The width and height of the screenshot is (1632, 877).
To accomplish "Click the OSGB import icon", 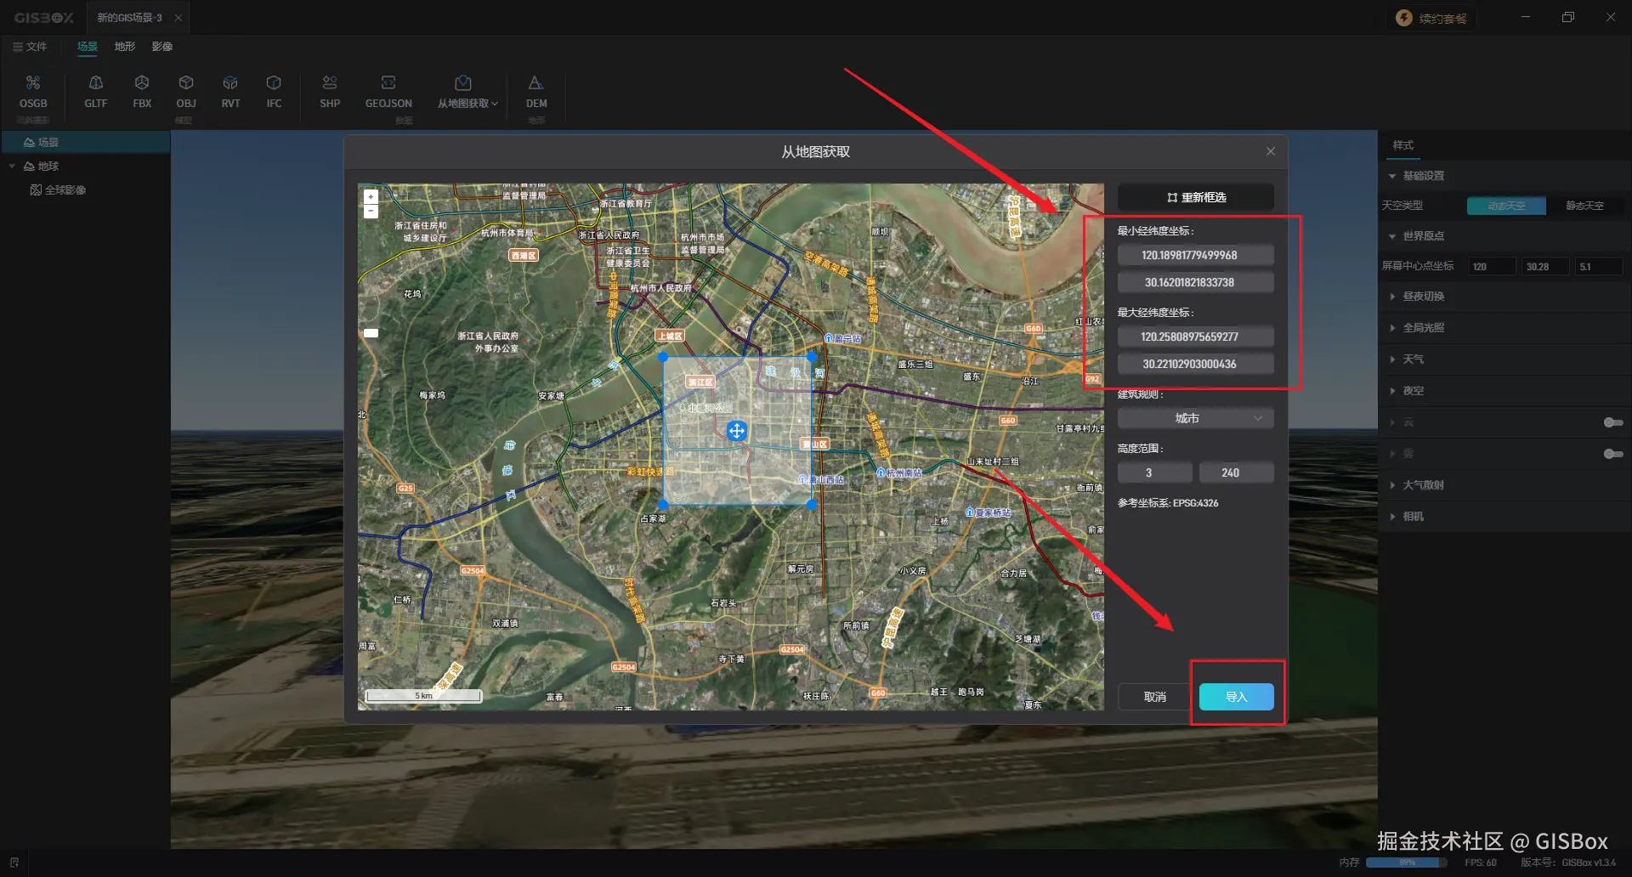I will tap(33, 82).
